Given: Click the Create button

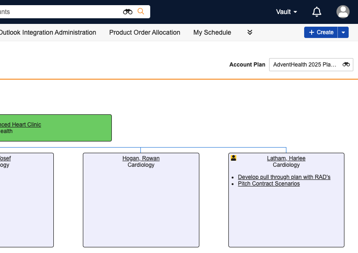Looking at the screenshot, I should coord(321,32).
